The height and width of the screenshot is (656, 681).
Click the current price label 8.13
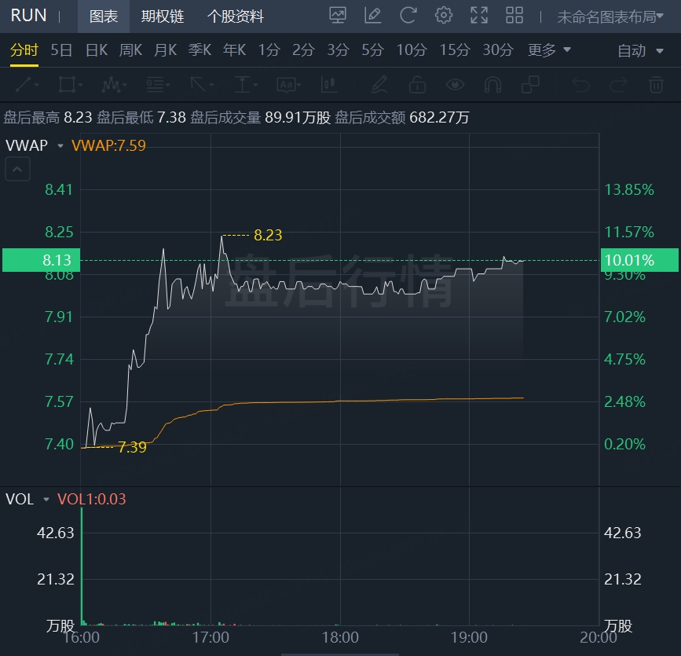coord(42,260)
